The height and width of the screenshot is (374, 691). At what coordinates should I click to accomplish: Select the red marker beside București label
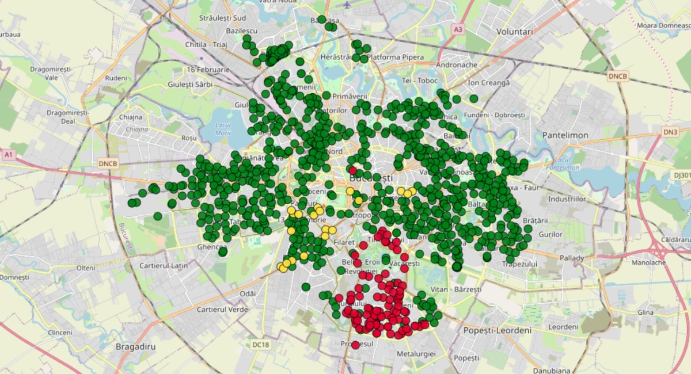click(x=353, y=170)
